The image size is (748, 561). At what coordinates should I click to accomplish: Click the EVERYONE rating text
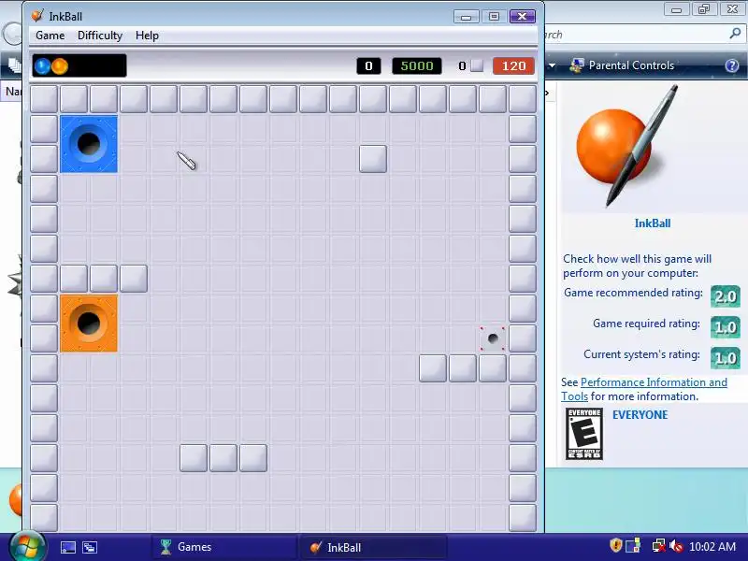(x=640, y=415)
